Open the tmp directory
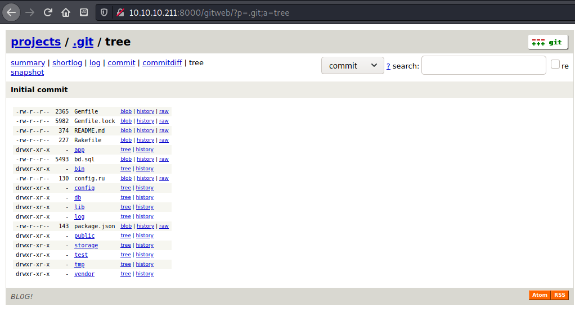The width and height of the screenshot is (575, 317). coord(79,264)
